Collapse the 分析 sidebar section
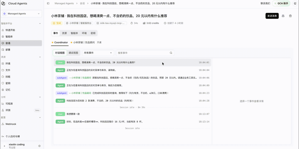 click(x=40, y=97)
